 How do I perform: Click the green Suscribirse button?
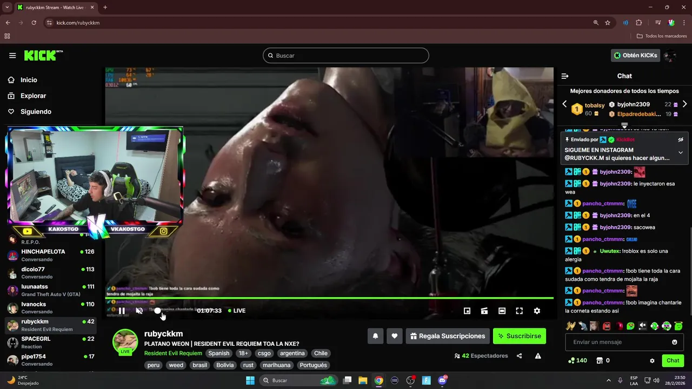pos(520,336)
